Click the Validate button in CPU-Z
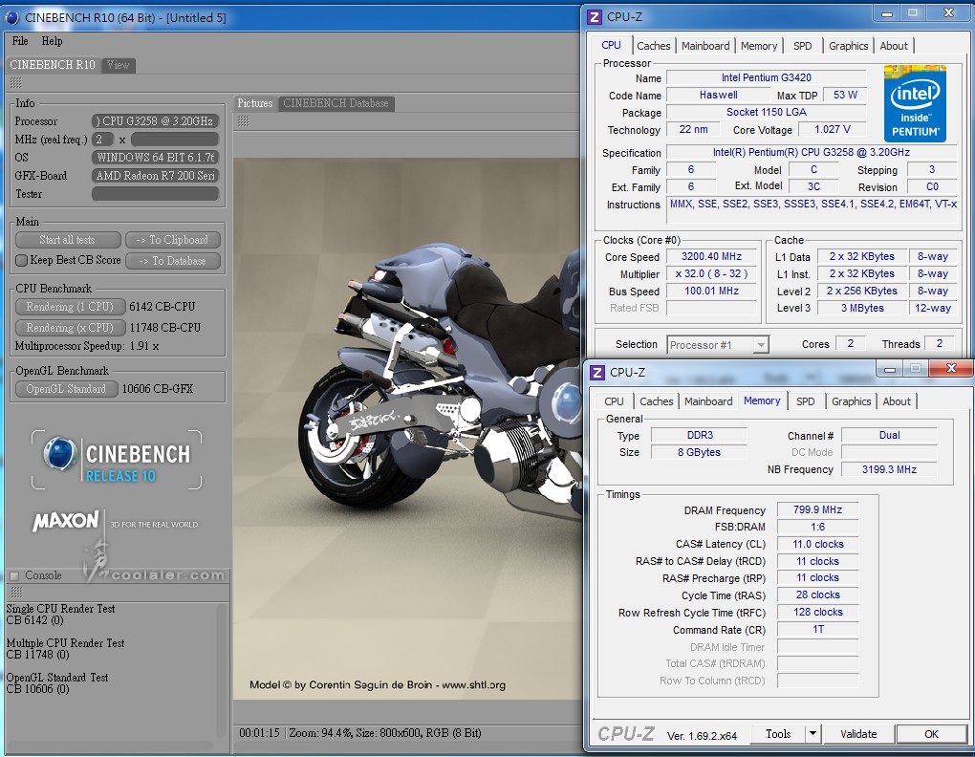This screenshot has width=975, height=757. tap(858, 734)
